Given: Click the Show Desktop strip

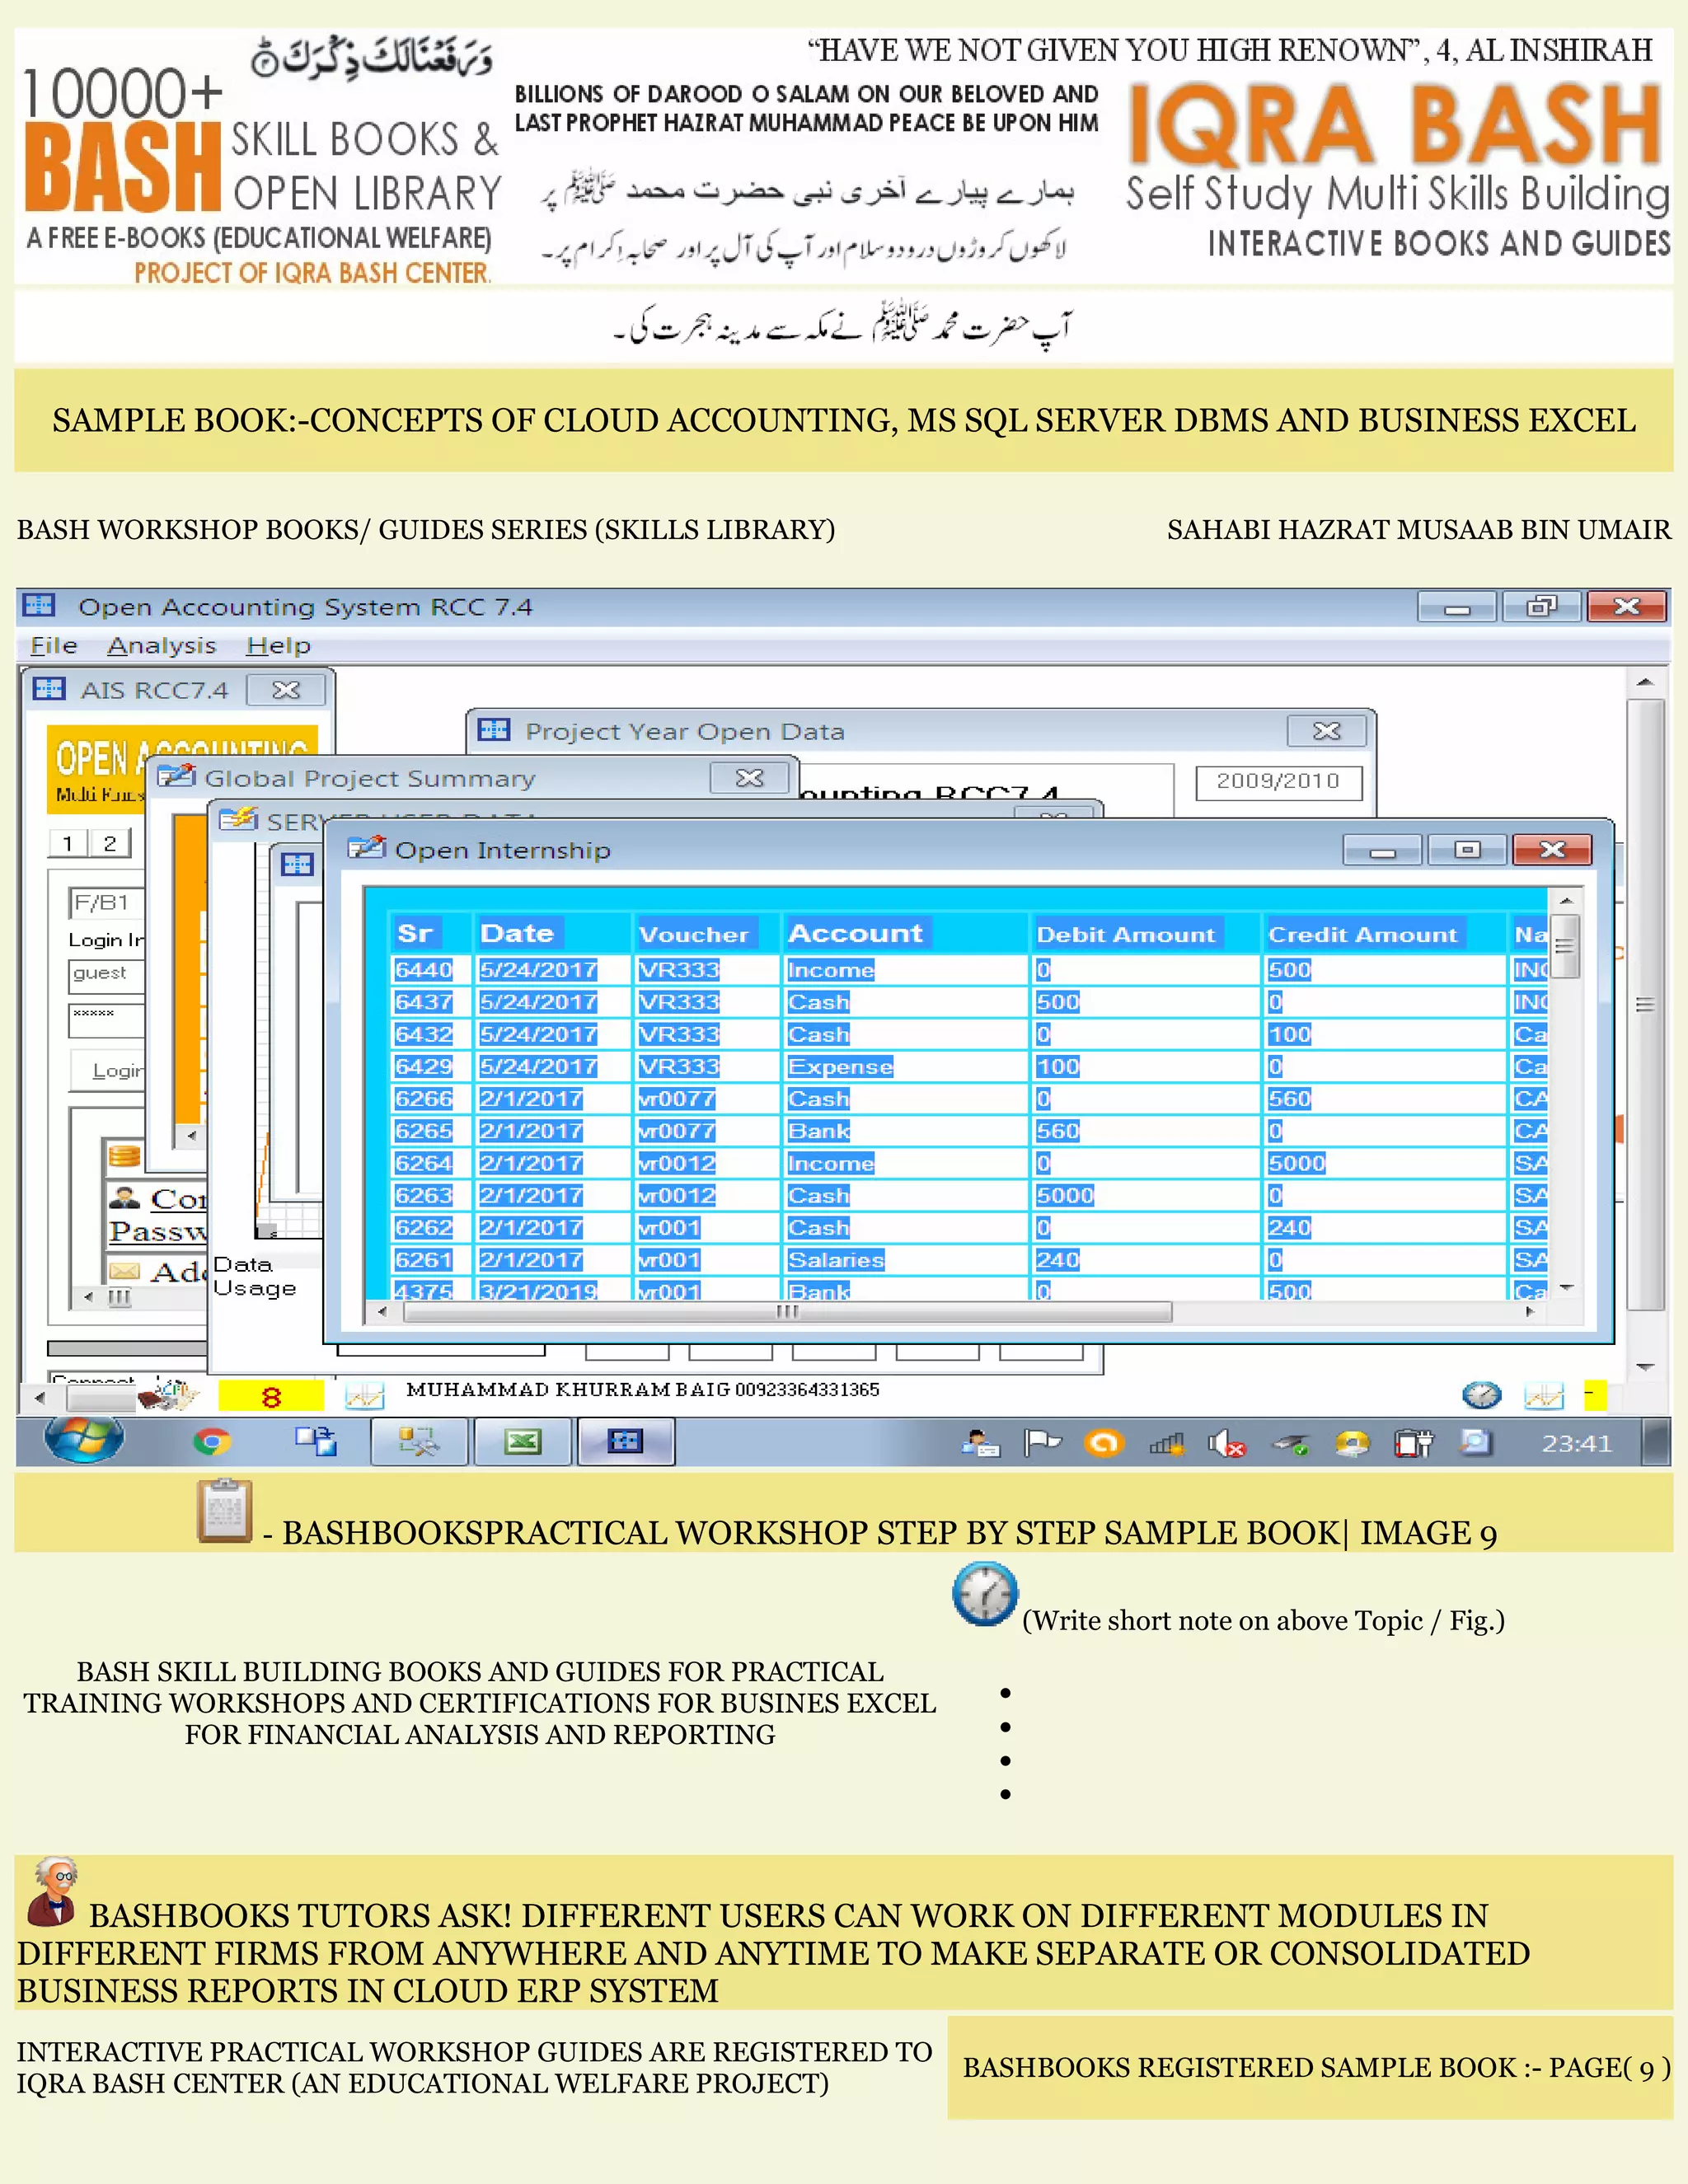Looking at the screenshot, I should pos(1656,1443).
